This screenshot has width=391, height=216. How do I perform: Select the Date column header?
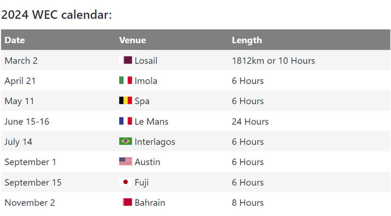pyautogui.click(x=15, y=40)
